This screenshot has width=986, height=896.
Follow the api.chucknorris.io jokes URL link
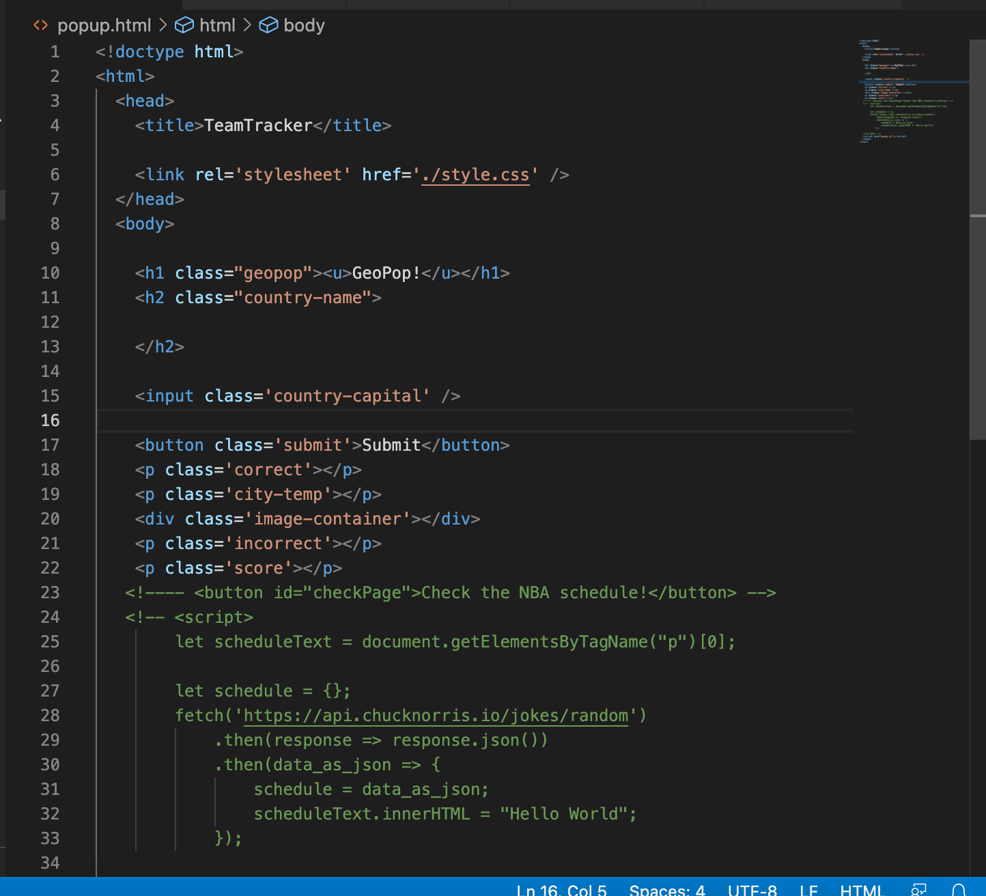click(x=436, y=716)
